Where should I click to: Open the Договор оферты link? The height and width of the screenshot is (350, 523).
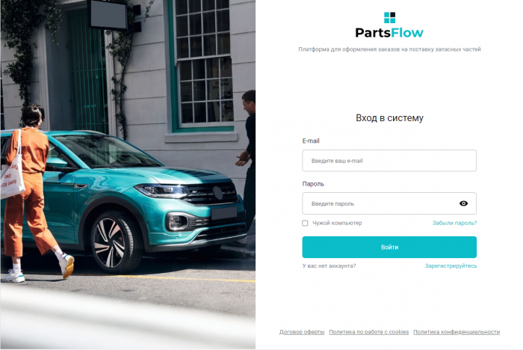pos(302,332)
